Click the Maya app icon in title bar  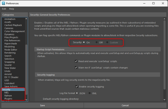(4, 3)
